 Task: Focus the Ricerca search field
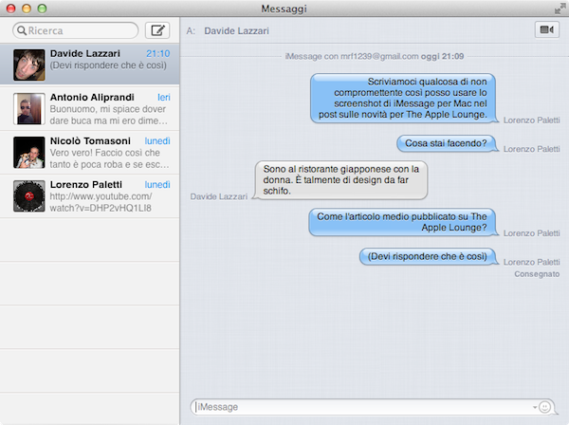[x=76, y=30]
